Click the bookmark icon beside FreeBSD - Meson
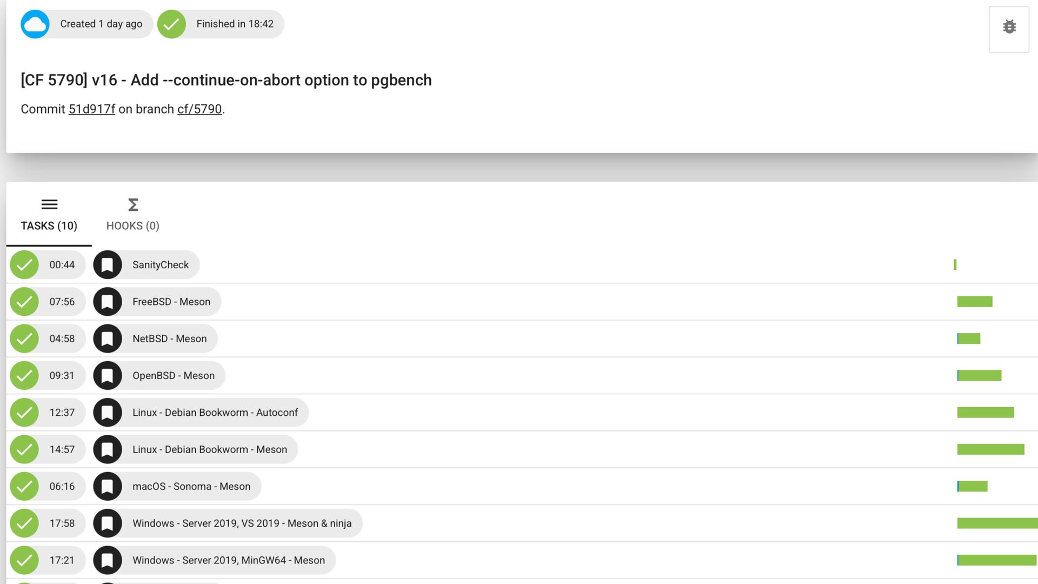This screenshot has height=584, width=1038. tap(108, 302)
